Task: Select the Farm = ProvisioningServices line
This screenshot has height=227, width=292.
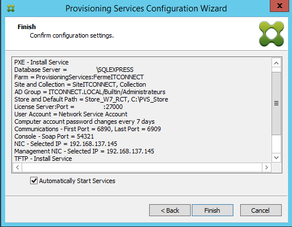Action: click(x=79, y=77)
